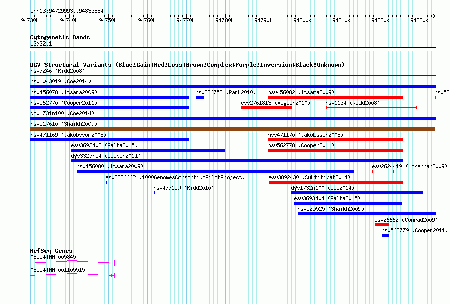
Task: Click the tiny nsv477159 blue marker
Action: tap(154, 193)
